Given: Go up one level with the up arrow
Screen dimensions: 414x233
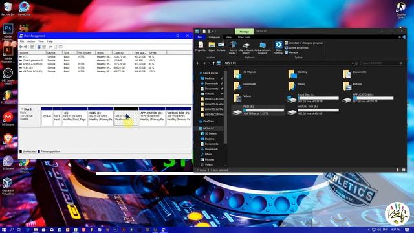Looking at the screenshot, I should click(213, 63).
